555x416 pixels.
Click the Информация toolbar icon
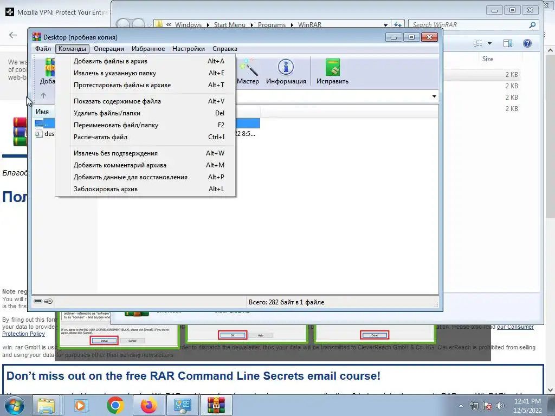(286, 71)
